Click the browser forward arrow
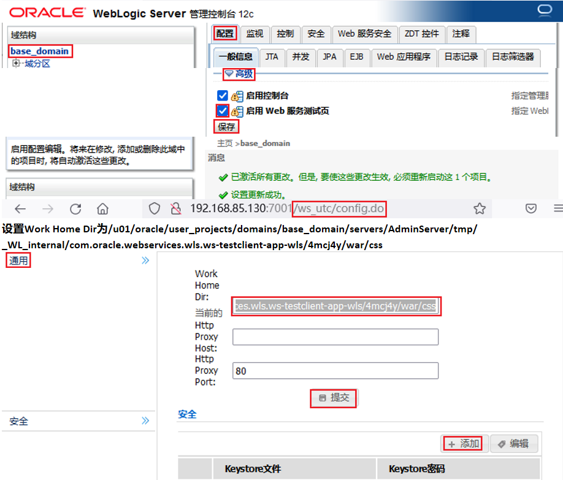Viewport: 563px width, 480px height. pyautogui.click(x=48, y=208)
